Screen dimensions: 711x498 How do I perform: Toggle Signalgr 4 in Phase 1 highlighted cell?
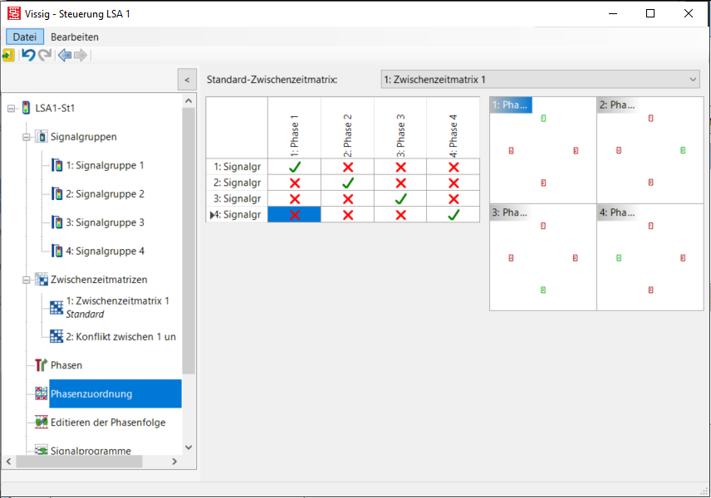[294, 214]
